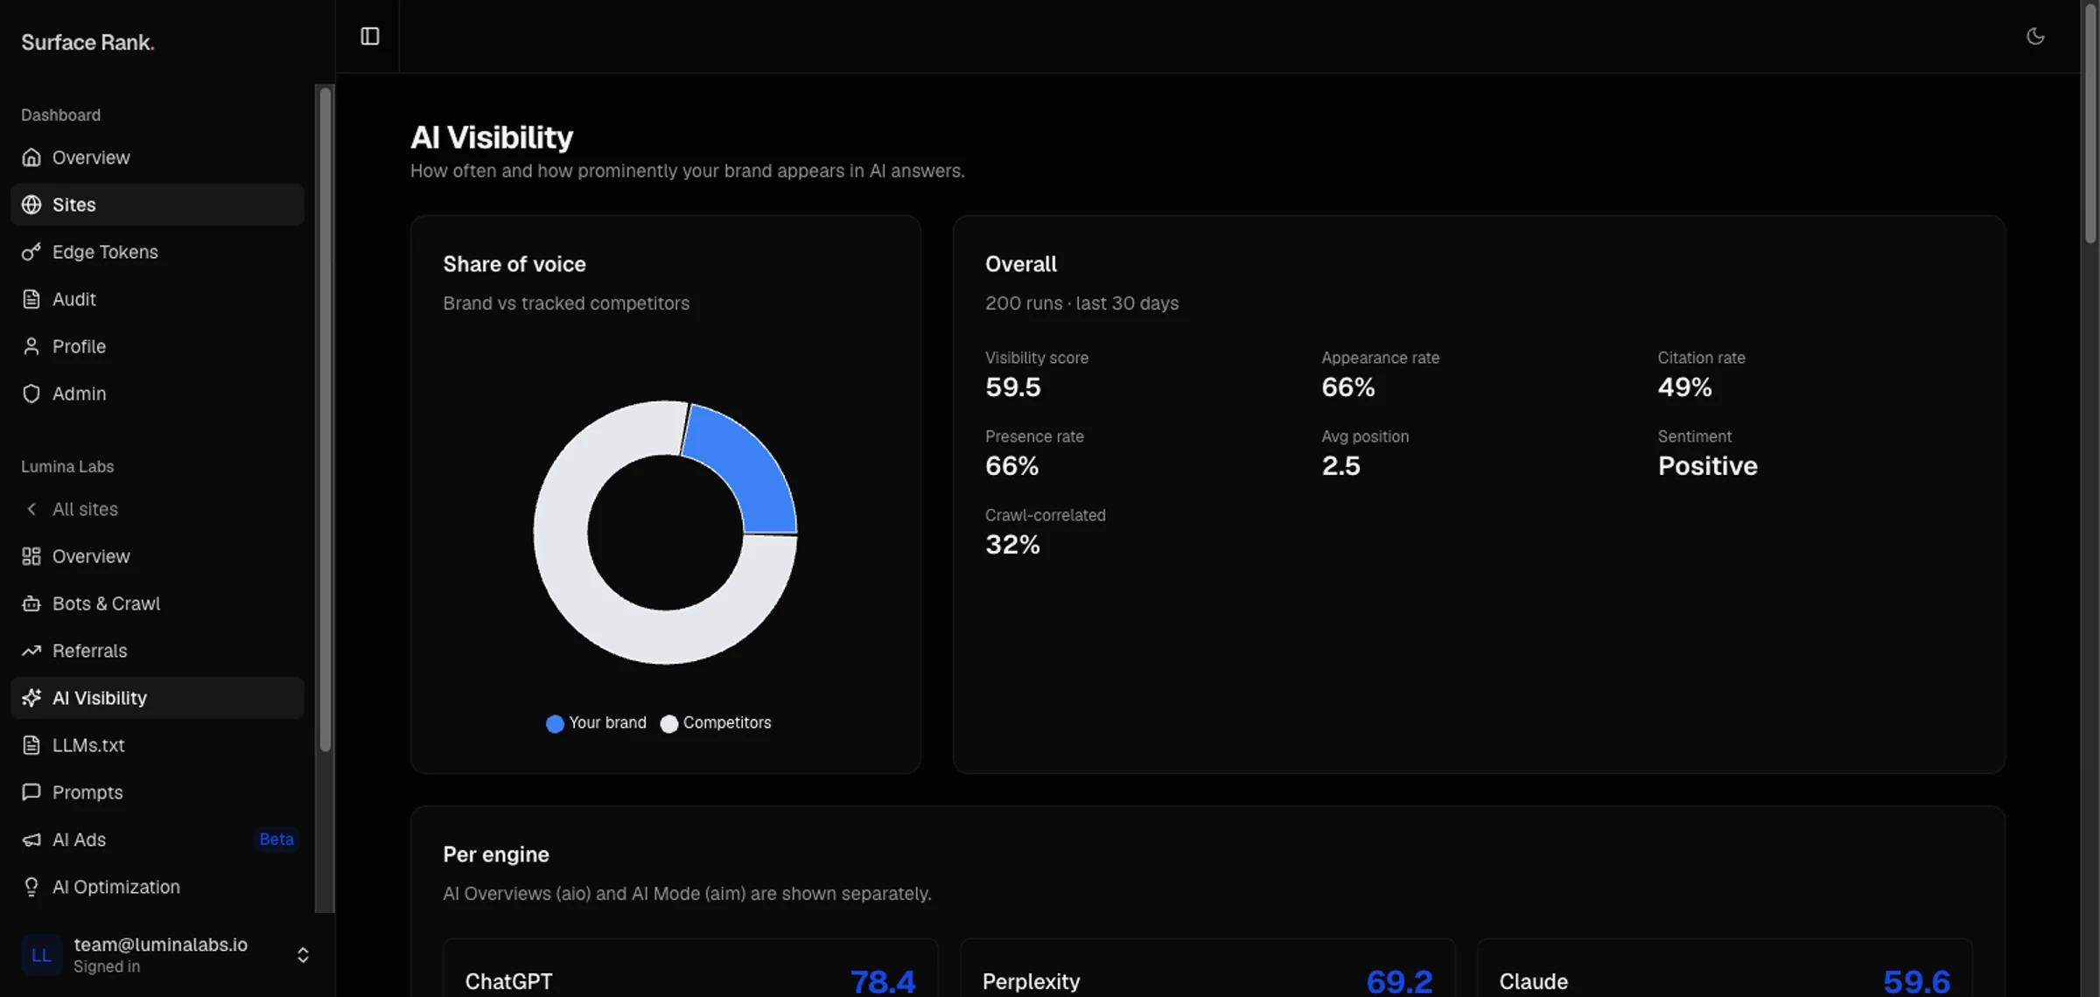This screenshot has height=997, width=2100.
Task: Click the white Competitors legend dot
Action: (x=669, y=724)
